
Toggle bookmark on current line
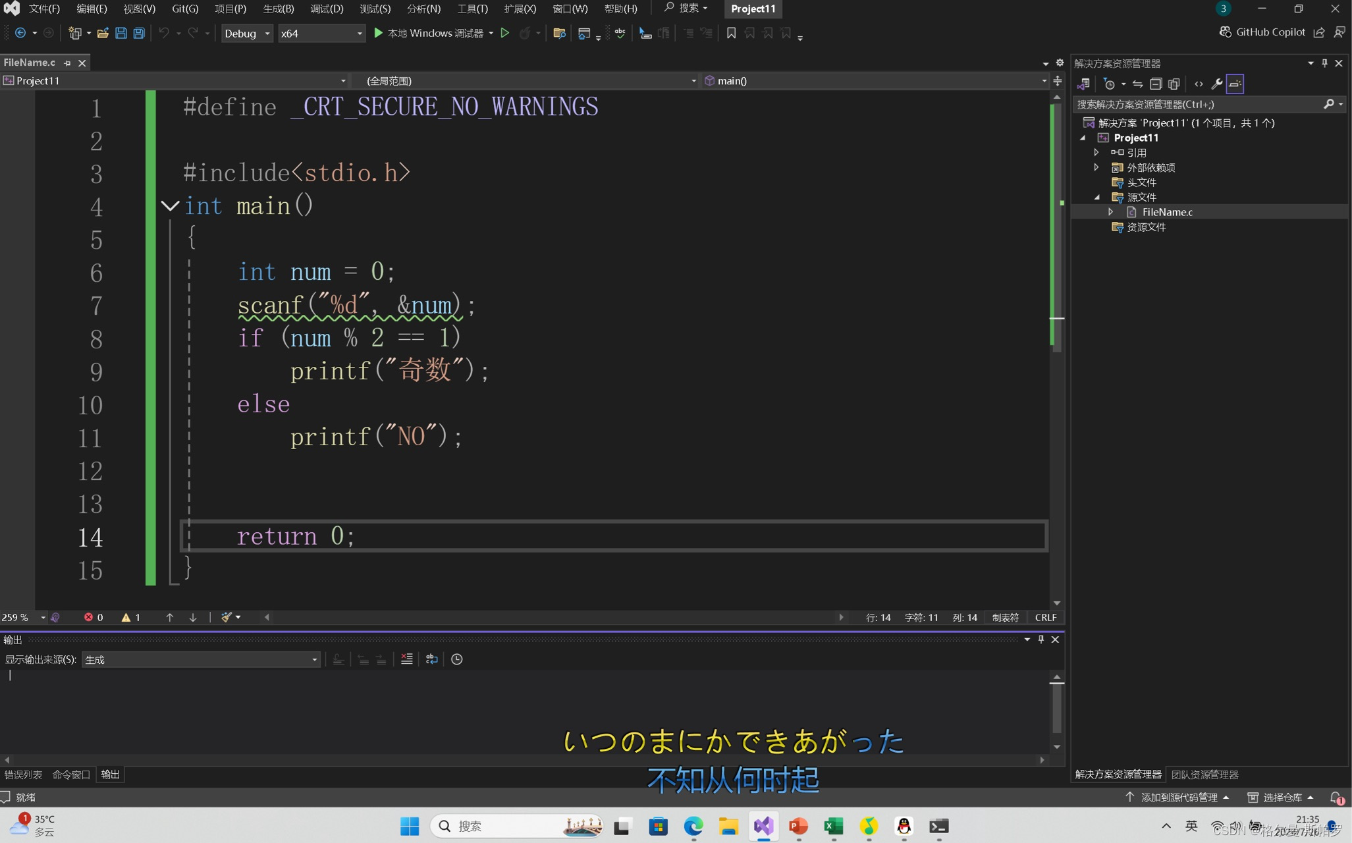(731, 33)
